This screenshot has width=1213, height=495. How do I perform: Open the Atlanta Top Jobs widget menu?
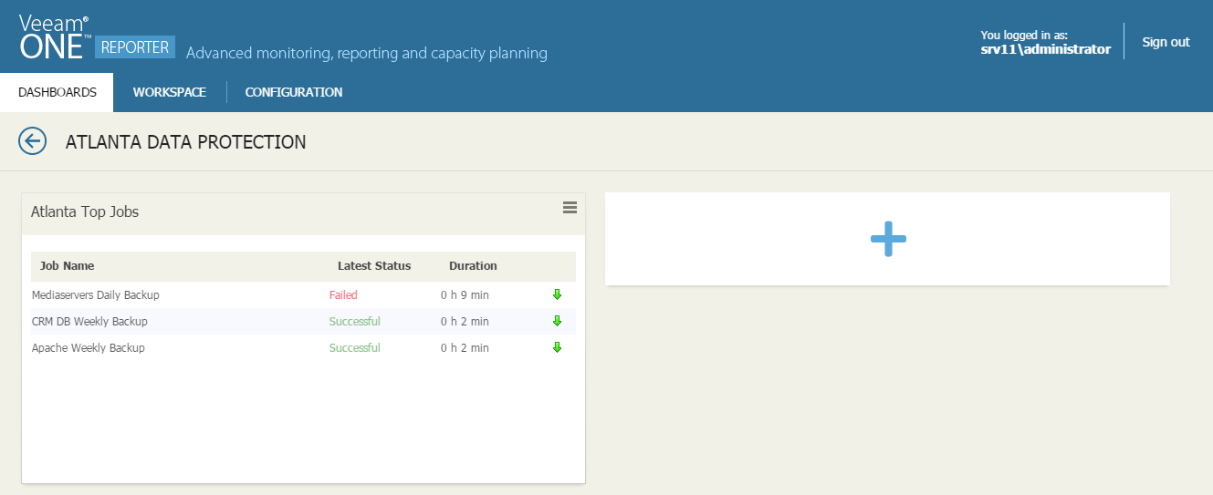(570, 208)
